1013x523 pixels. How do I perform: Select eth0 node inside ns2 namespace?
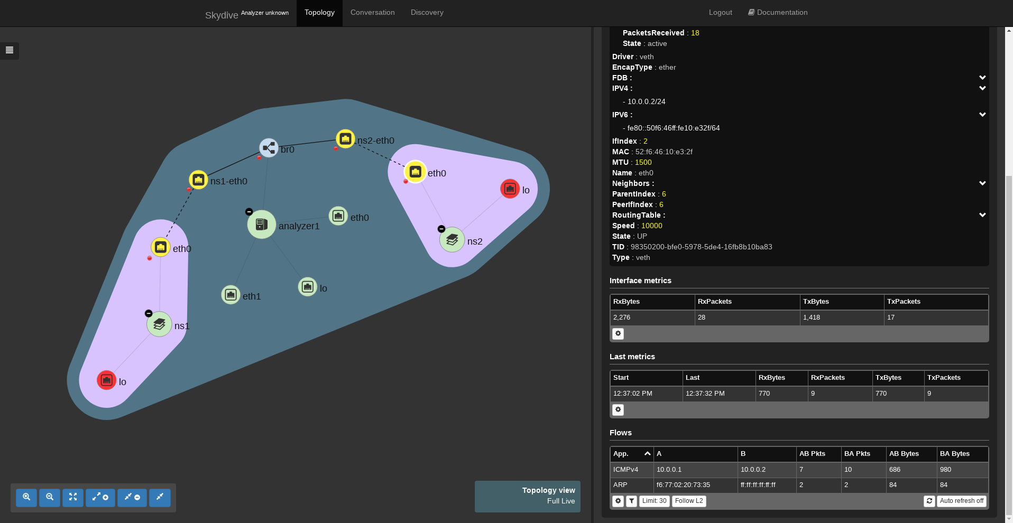pos(416,172)
